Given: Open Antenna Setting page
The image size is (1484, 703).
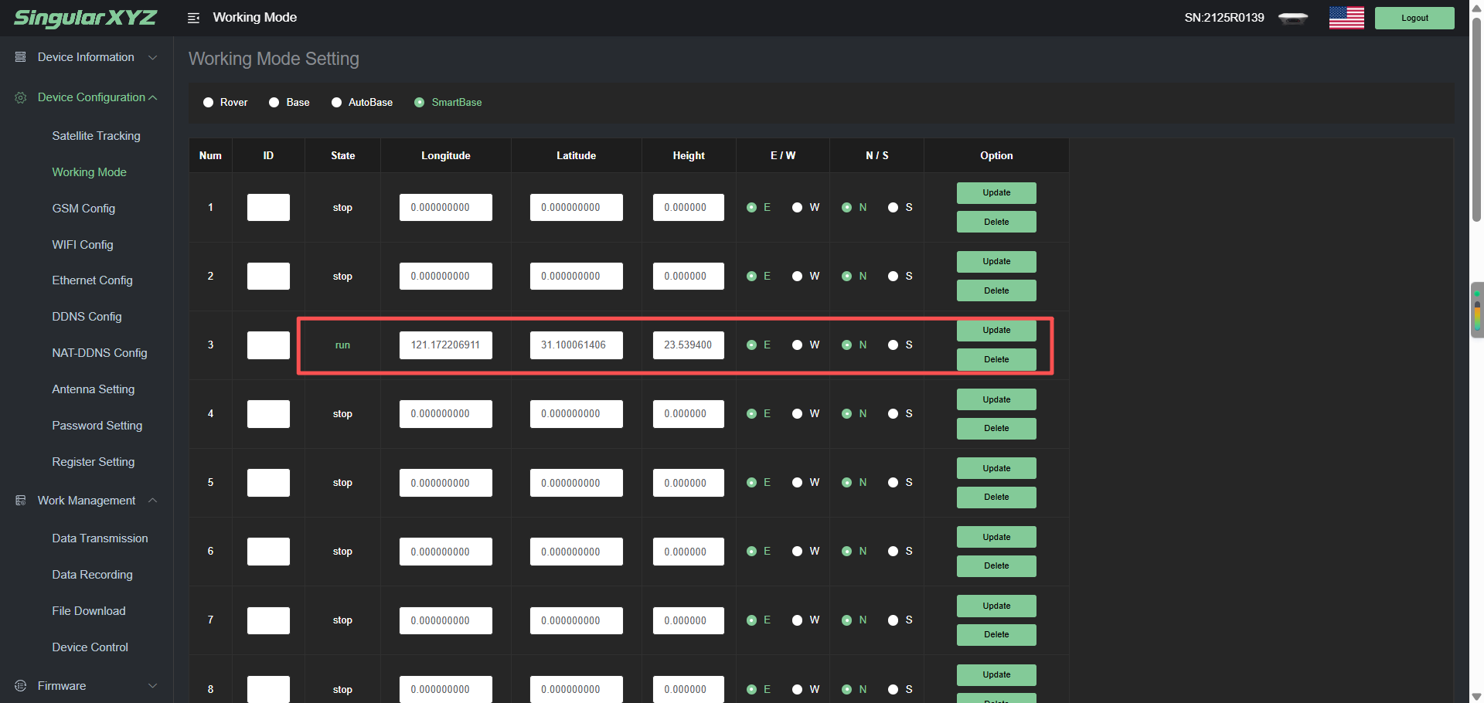Looking at the screenshot, I should click(93, 389).
